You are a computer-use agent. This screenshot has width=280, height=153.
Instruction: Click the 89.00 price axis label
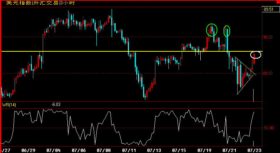[268, 73]
